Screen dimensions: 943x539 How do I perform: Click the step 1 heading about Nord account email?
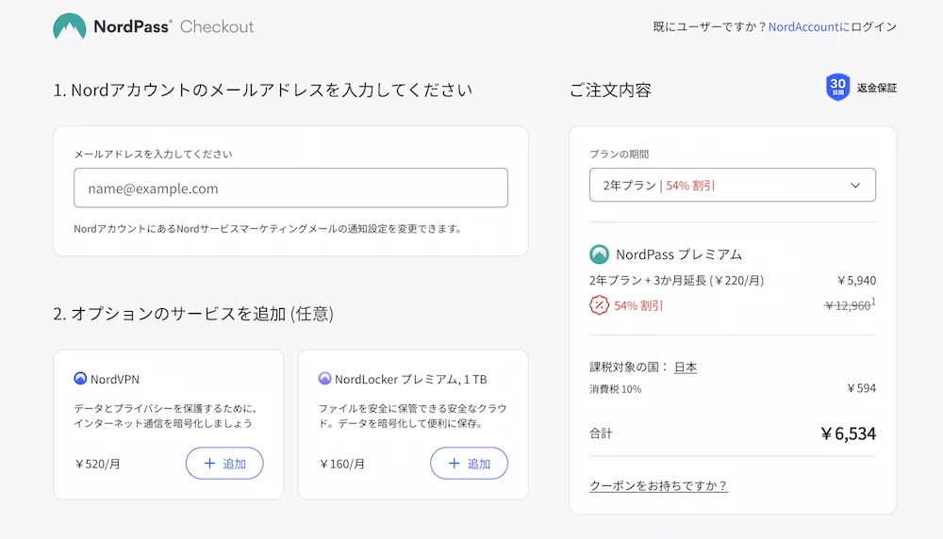[x=263, y=90]
